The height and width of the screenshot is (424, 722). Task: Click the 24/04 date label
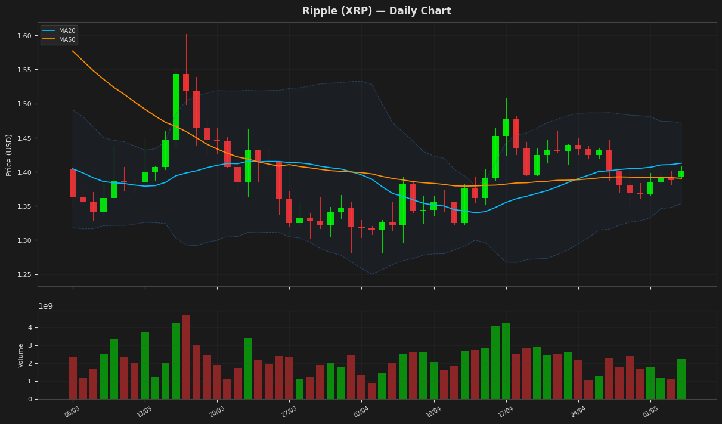(x=578, y=411)
